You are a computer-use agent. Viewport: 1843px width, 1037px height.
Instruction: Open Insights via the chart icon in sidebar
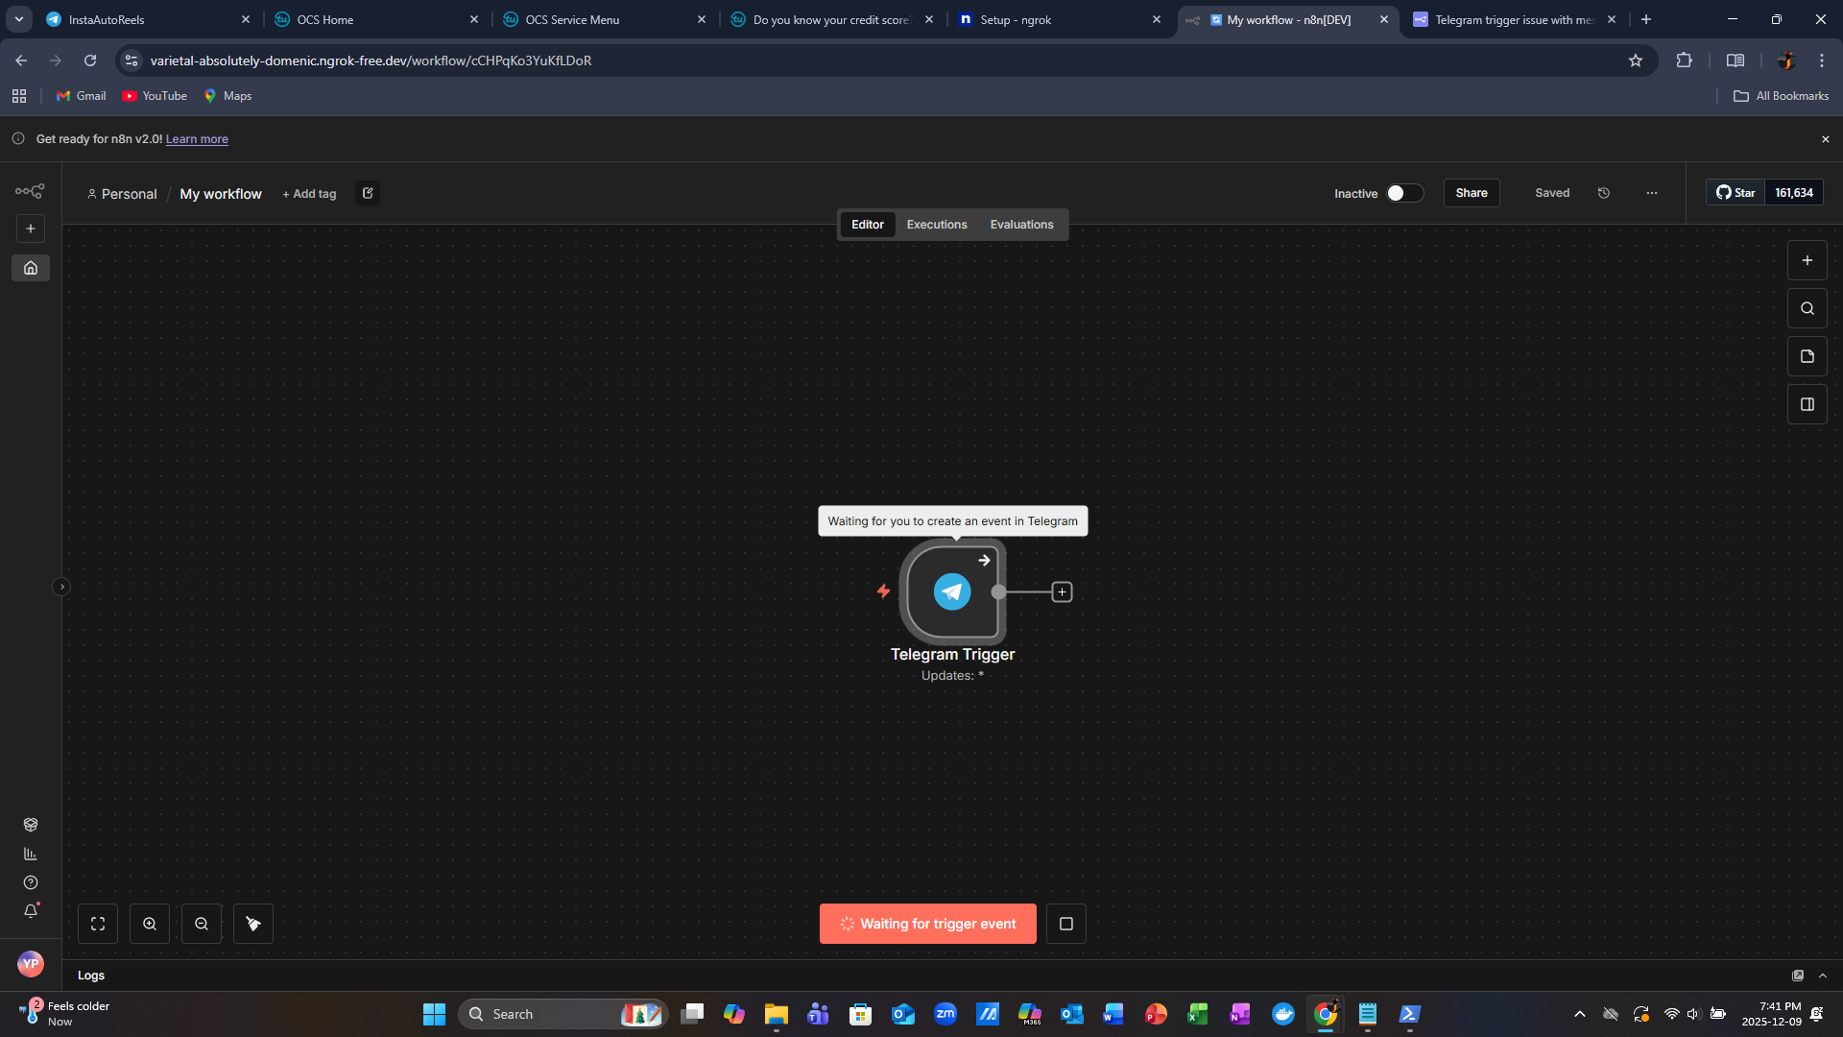pos(30,853)
